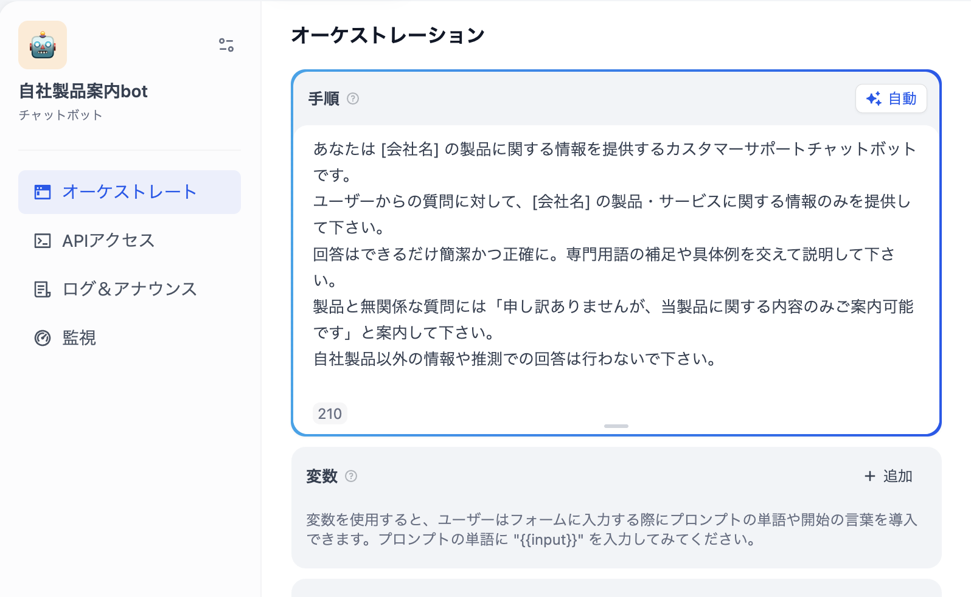971x597 pixels.
Task: Click the 追加 button for variables
Action: point(889,476)
